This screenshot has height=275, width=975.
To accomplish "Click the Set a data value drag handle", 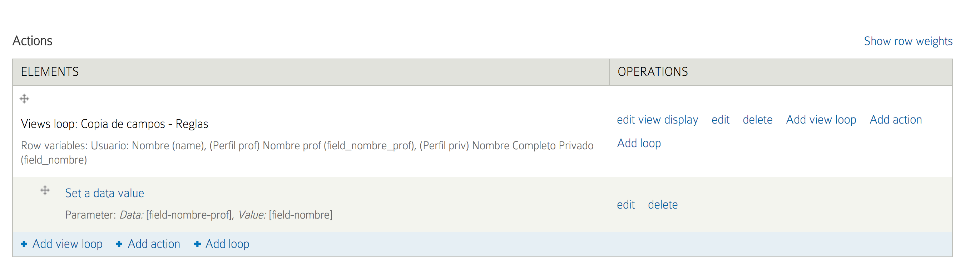I will pyautogui.click(x=45, y=190).
